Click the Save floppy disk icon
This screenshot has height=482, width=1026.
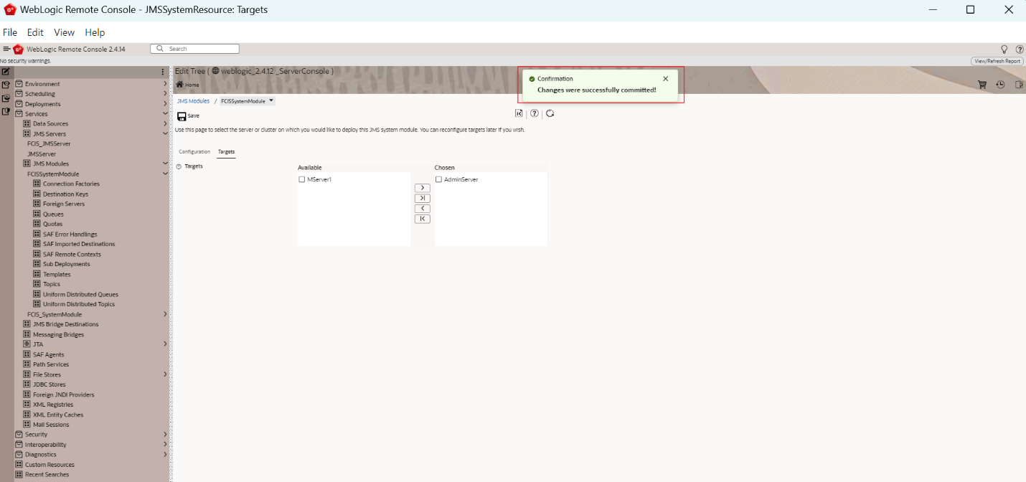pyautogui.click(x=182, y=116)
